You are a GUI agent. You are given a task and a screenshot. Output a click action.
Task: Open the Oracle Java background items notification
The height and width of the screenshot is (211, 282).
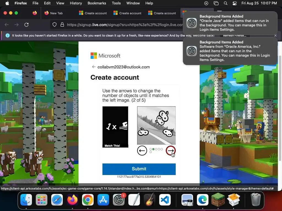tap(230, 23)
